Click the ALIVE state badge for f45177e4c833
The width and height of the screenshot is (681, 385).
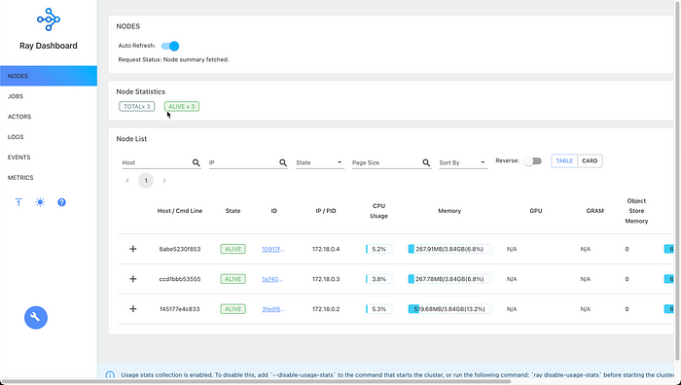[233, 309]
